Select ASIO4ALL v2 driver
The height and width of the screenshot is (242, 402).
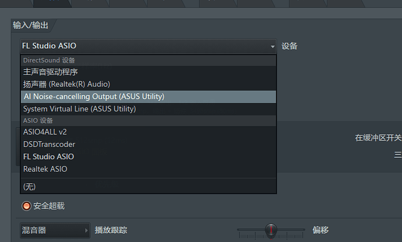tap(44, 132)
